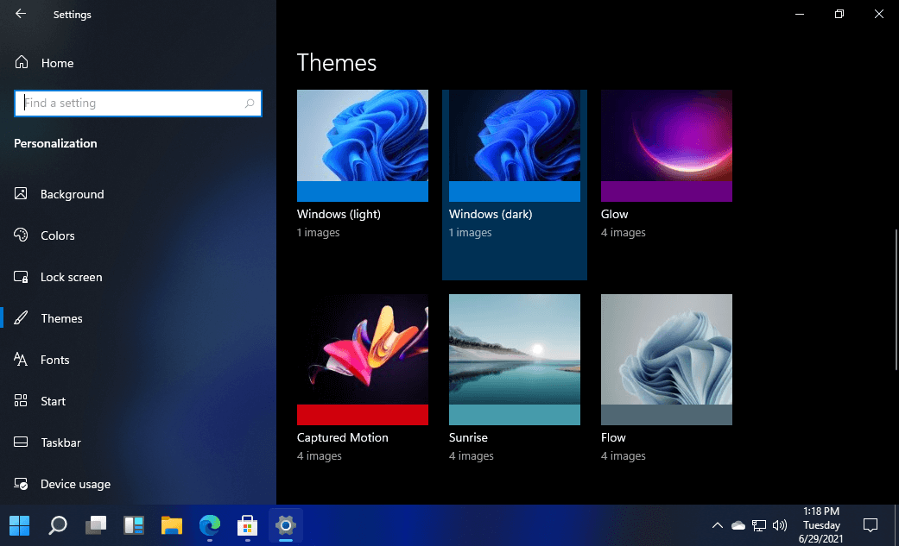
Task: Show hidden tray icons chevron
Action: click(718, 524)
